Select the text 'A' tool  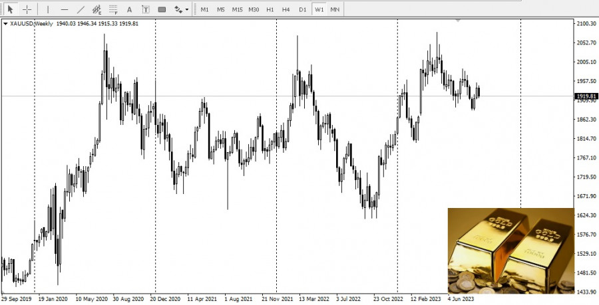coord(129,9)
